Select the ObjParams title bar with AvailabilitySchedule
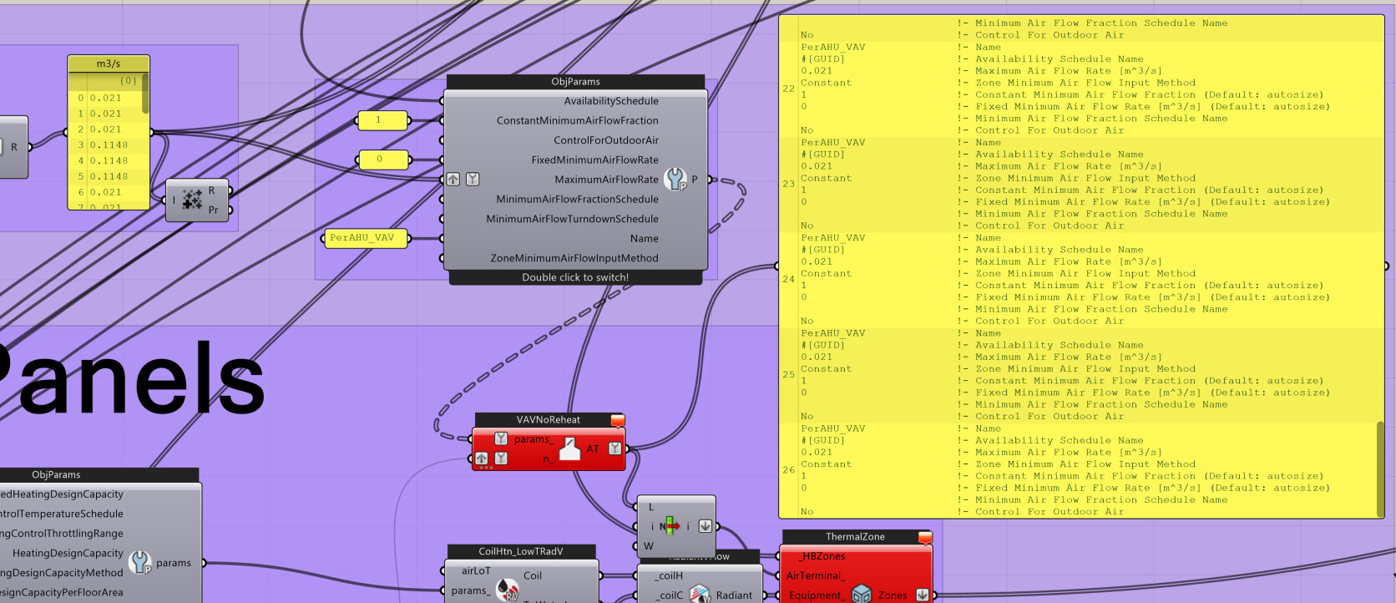Image resolution: width=1396 pixels, height=603 pixels. (575, 82)
